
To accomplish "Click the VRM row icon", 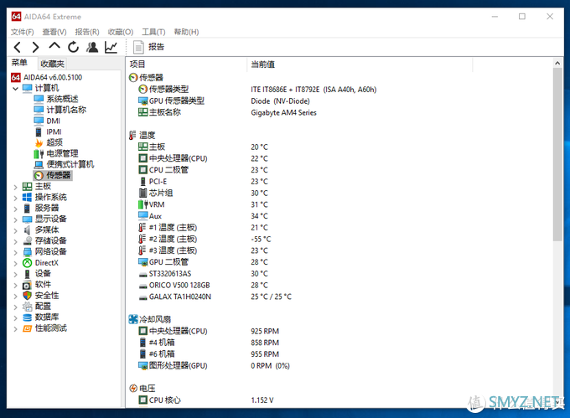I will tap(142, 204).
